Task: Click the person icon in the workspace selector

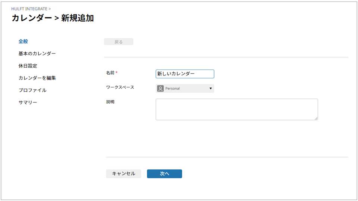Action: click(160, 88)
